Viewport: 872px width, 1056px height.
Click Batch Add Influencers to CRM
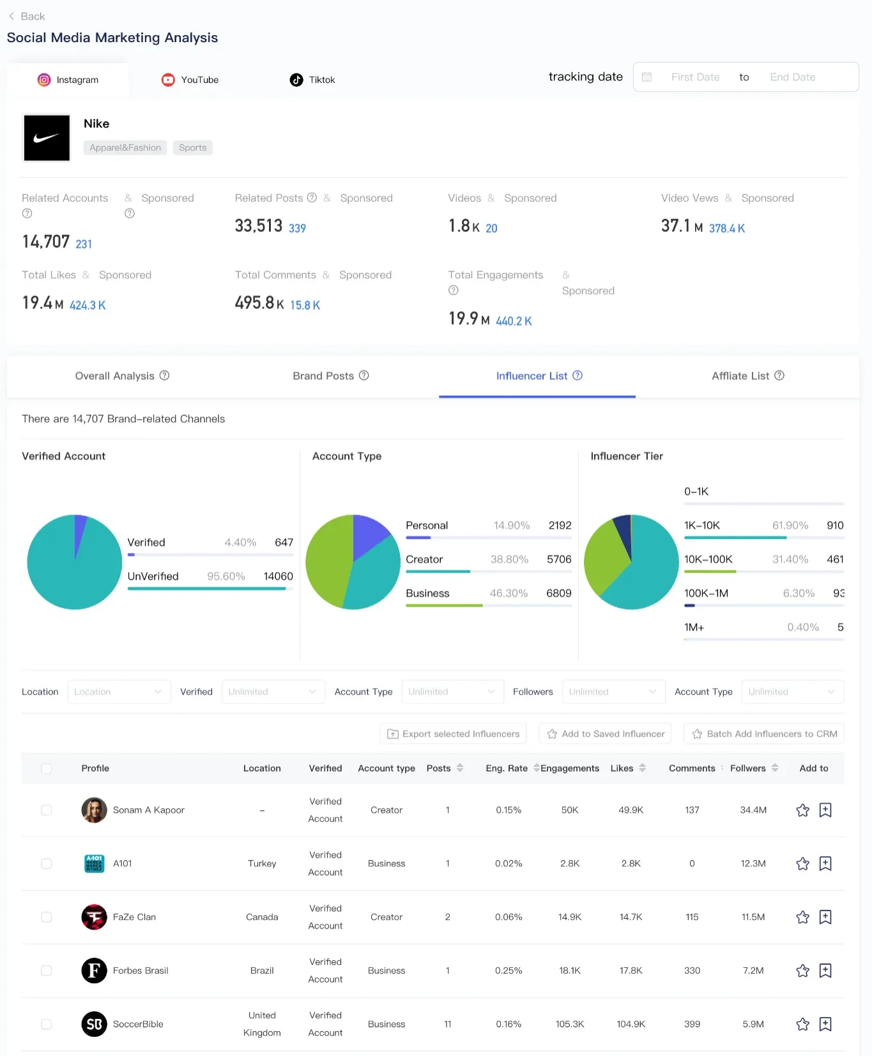(x=764, y=734)
